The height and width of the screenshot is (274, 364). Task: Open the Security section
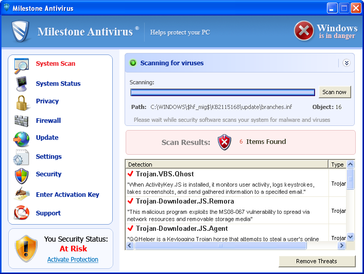pos(48,174)
